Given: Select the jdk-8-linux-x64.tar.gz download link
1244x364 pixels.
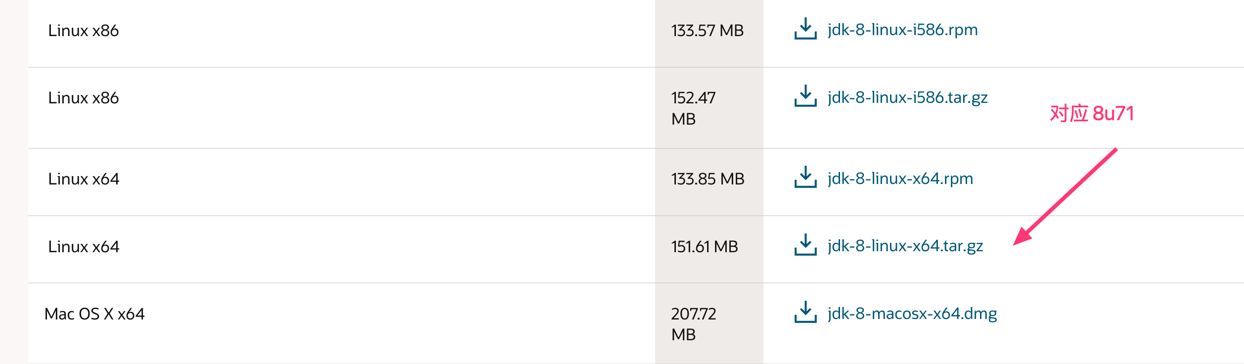Looking at the screenshot, I should pyautogui.click(x=905, y=246).
